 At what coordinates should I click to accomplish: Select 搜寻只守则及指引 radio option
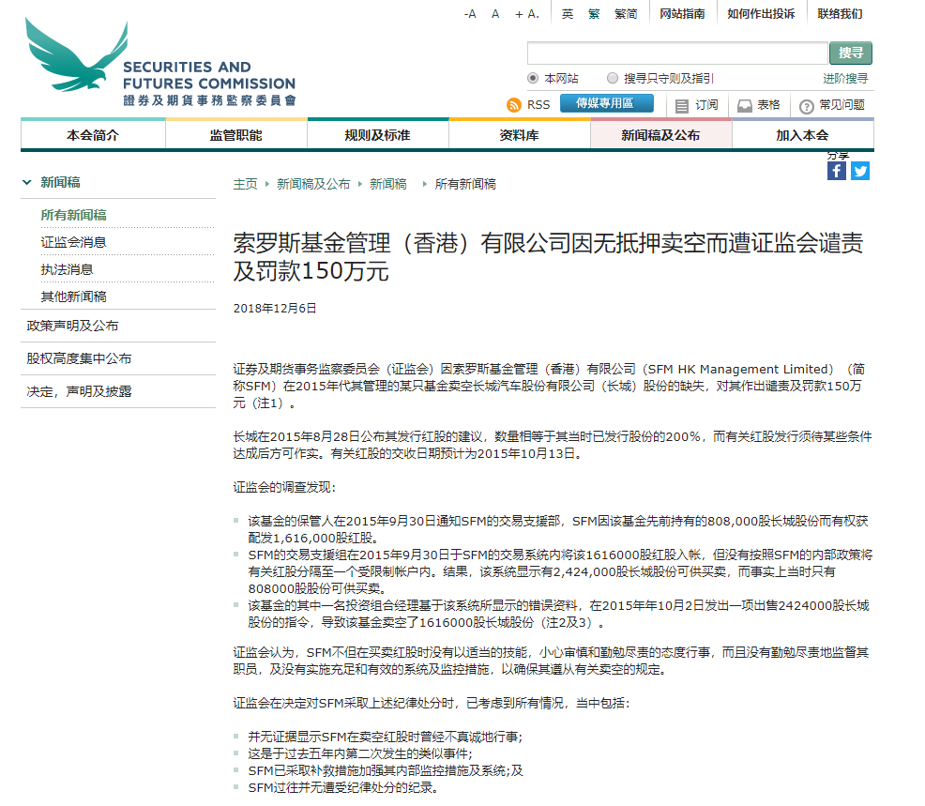click(x=613, y=78)
